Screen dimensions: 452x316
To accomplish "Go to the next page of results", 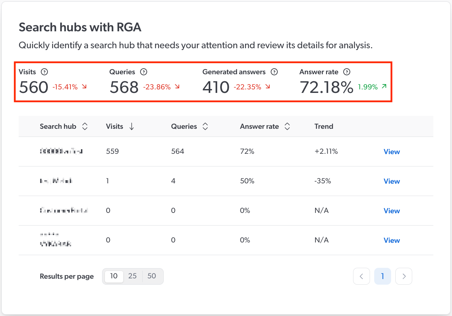I will (x=403, y=276).
